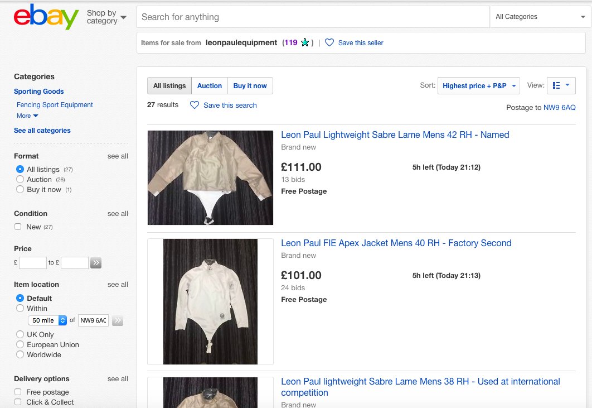The width and height of the screenshot is (592, 408).
Task: Click the Search for anything field
Action: coord(313,17)
